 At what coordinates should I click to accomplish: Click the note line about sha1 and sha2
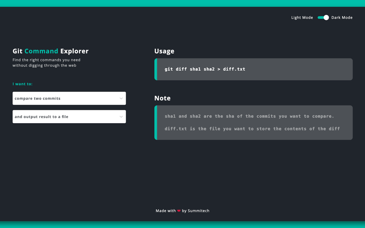point(249,116)
